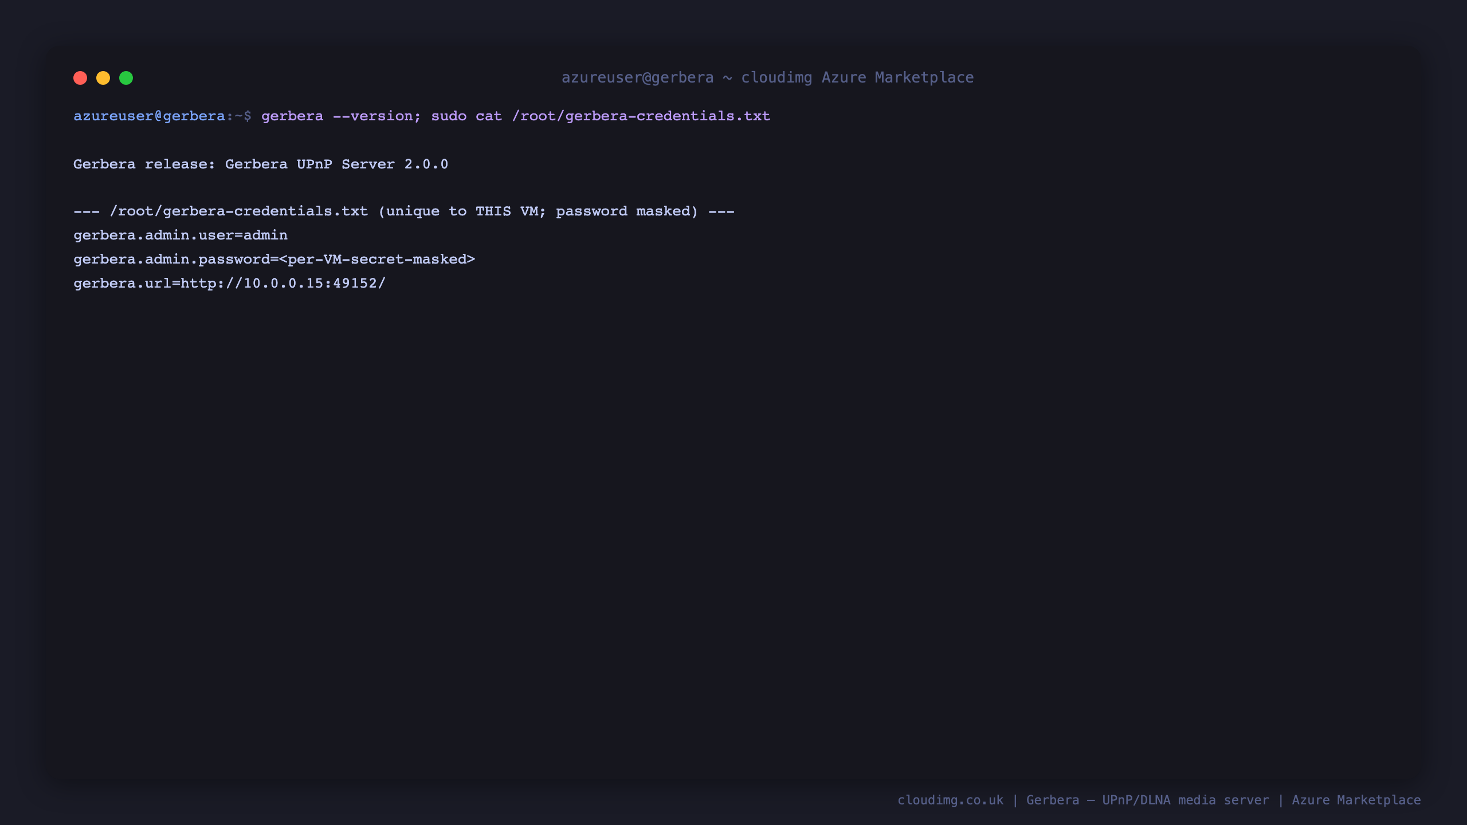
Task: Click the green maximize window dot
Action: pos(126,78)
